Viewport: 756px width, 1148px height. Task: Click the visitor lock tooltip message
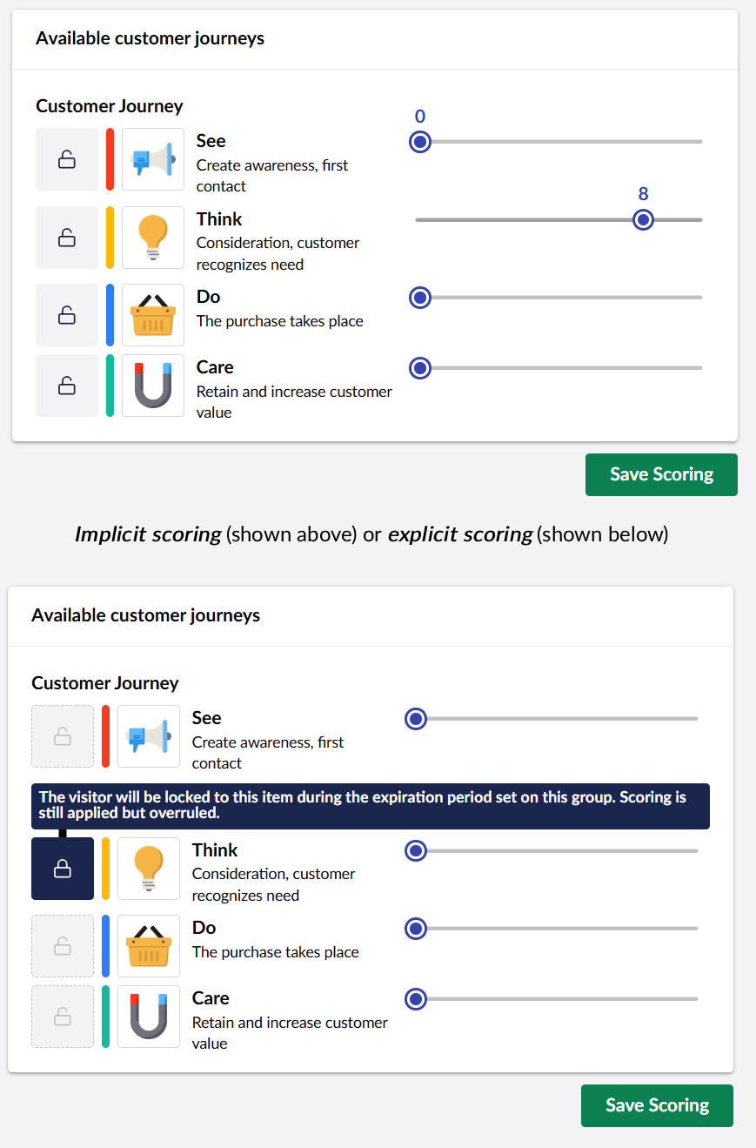371,805
